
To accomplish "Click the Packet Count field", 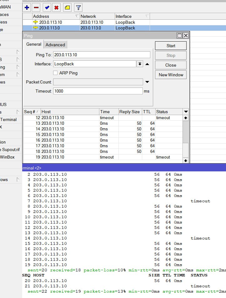I will (x=98, y=82).
